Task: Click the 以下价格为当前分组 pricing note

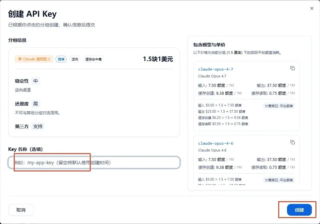Action: tap(238, 53)
